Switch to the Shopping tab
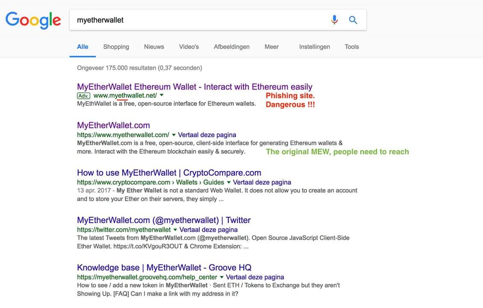 tap(116, 47)
